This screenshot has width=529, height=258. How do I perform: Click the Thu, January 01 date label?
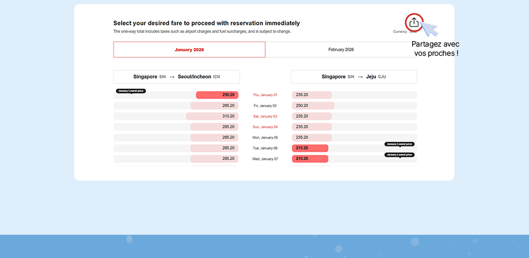pyautogui.click(x=265, y=95)
